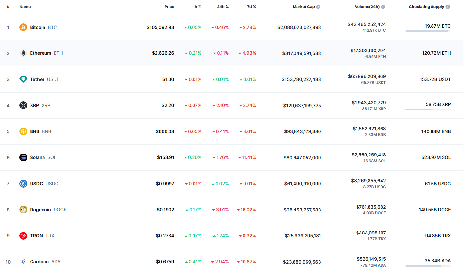Click Tether's volume $65,896,209,869
The width and height of the screenshot is (463, 274).
click(367, 76)
